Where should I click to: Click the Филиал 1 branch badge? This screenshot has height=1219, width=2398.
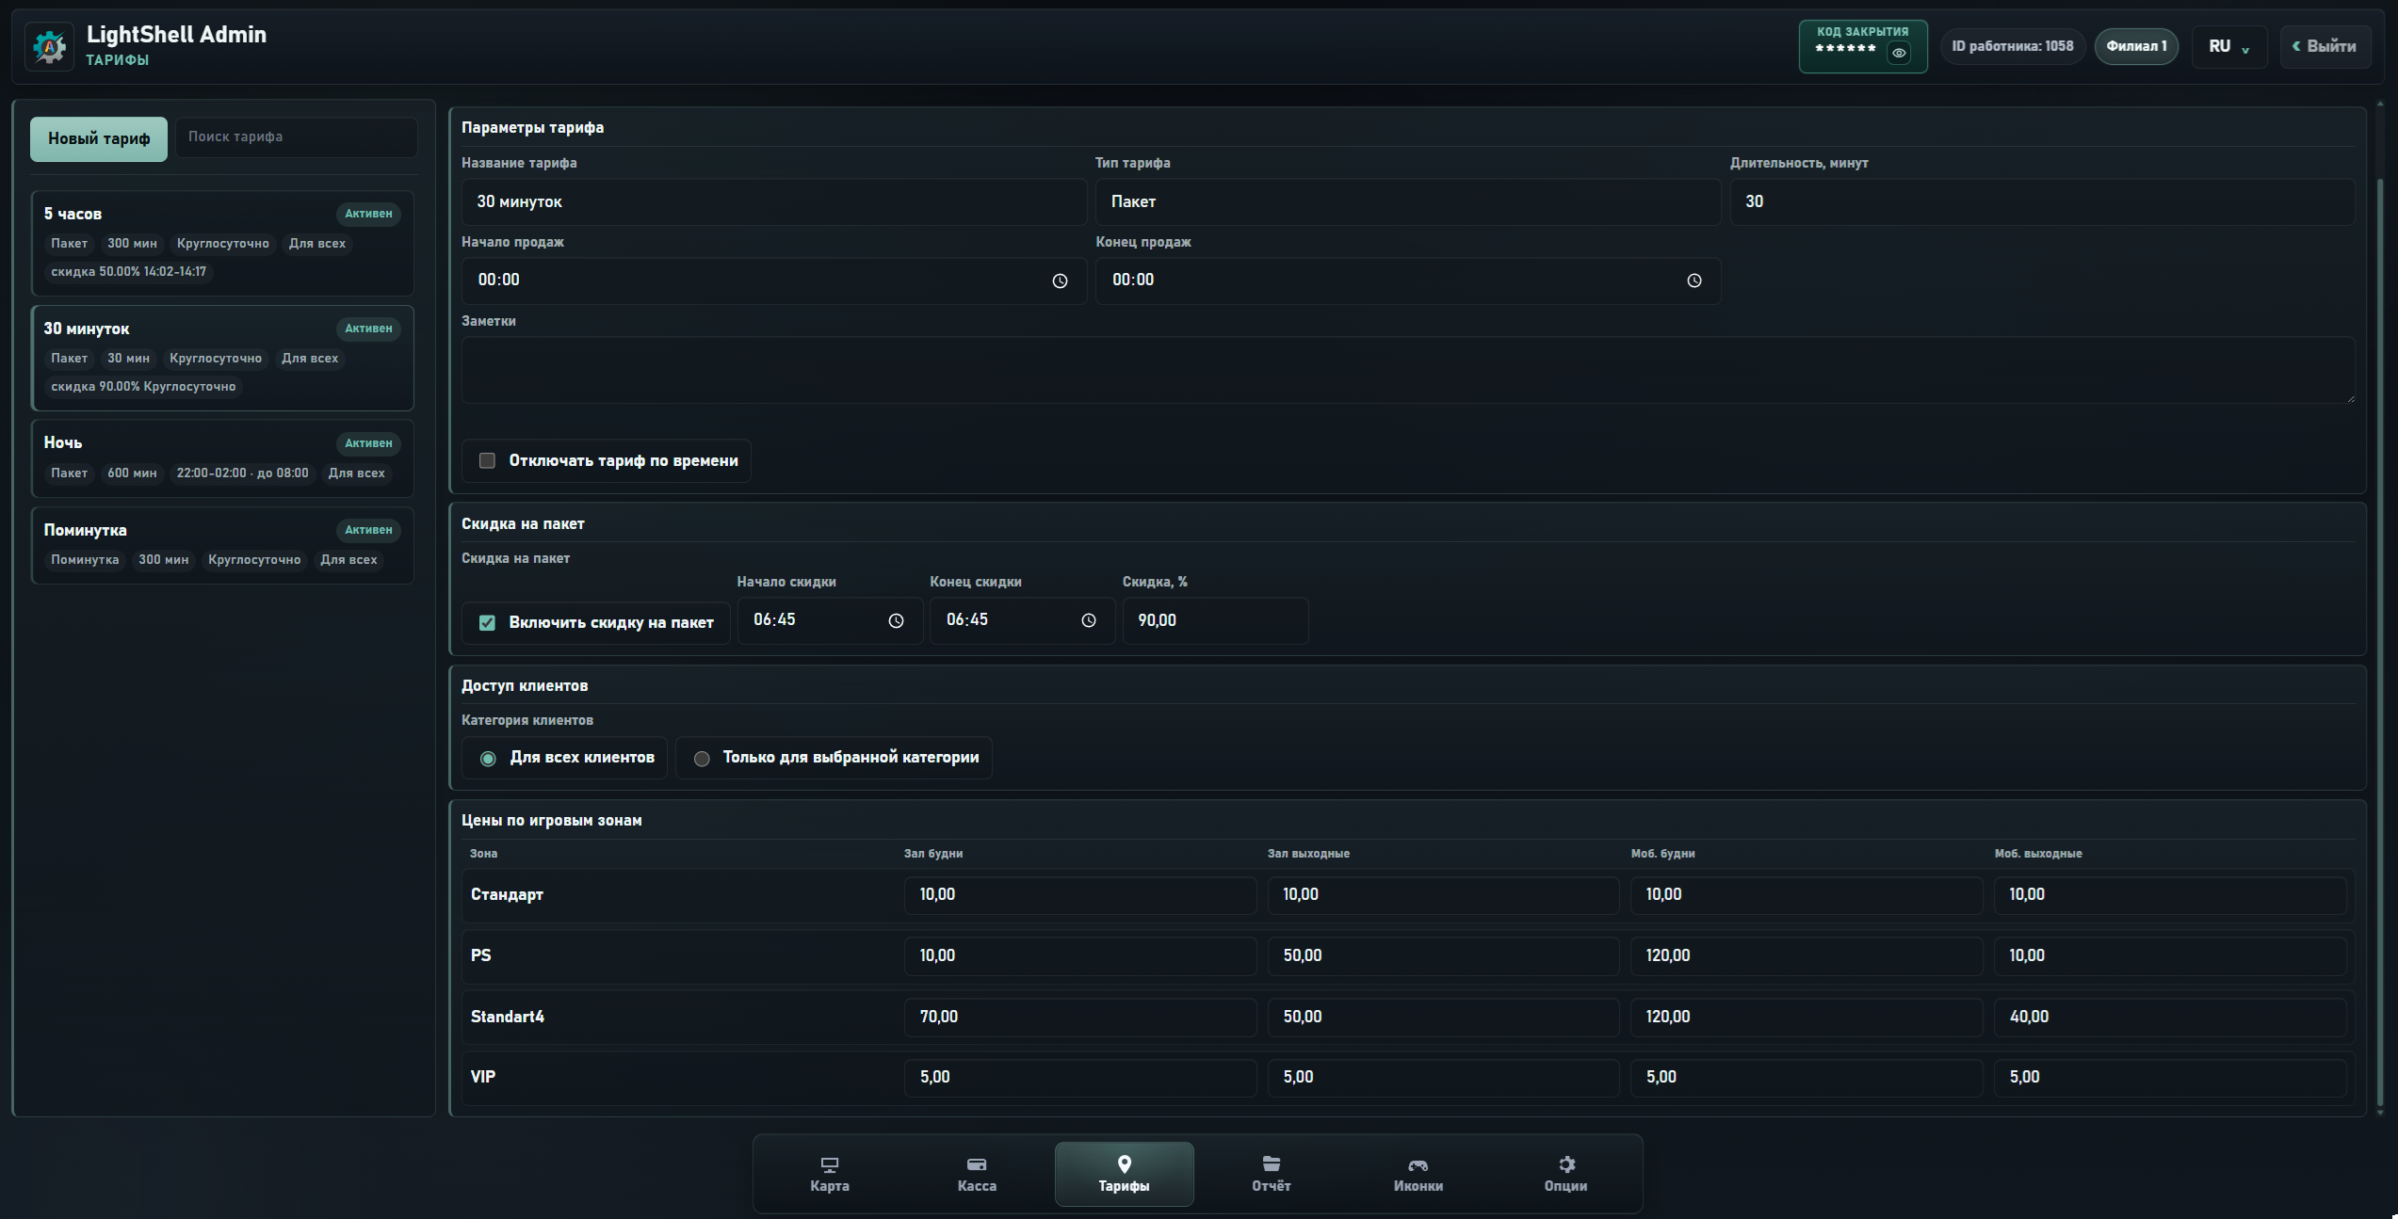pyautogui.click(x=2136, y=46)
